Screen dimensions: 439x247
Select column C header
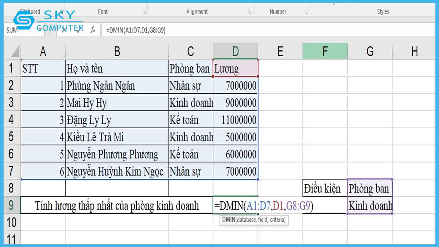[x=191, y=51]
